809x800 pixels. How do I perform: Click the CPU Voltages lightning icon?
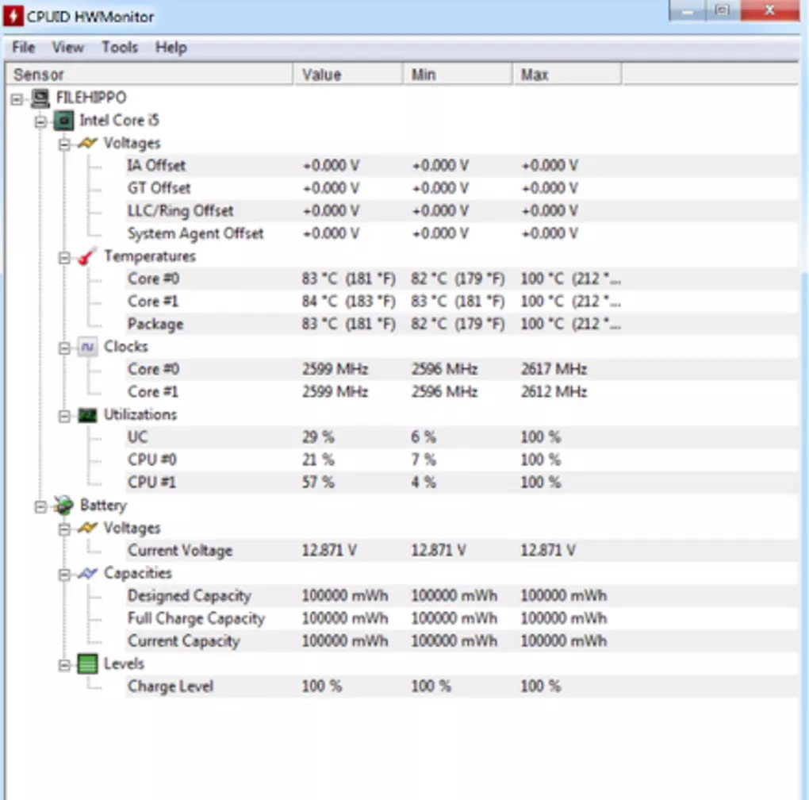(x=87, y=143)
